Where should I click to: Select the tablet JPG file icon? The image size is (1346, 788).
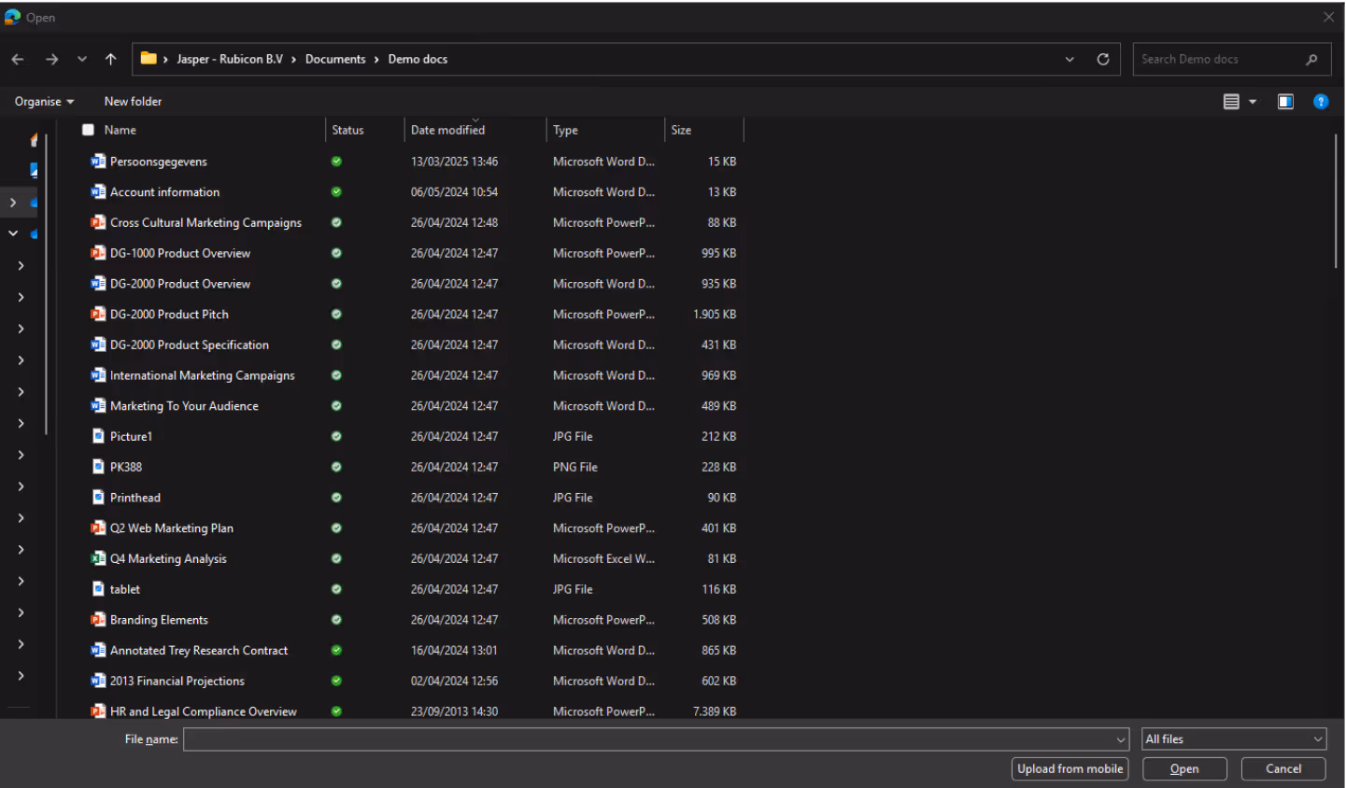(98, 589)
